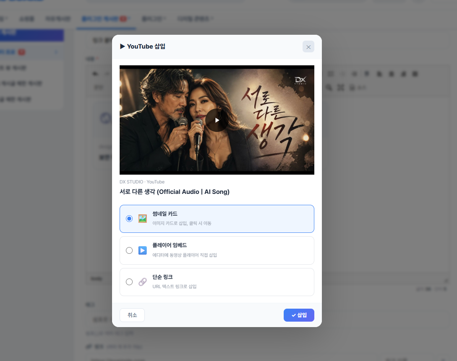Click the video title 서로 다른 생각 text
The width and height of the screenshot is (457, 361).
174,192
